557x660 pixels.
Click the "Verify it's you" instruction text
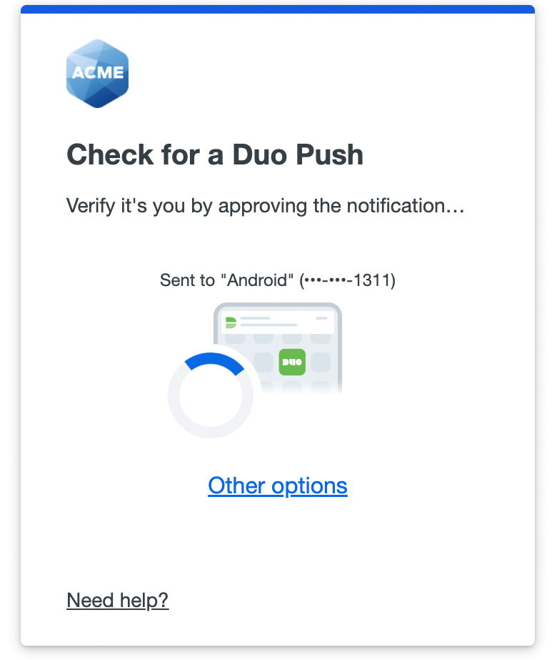click(x=266, y=206)
